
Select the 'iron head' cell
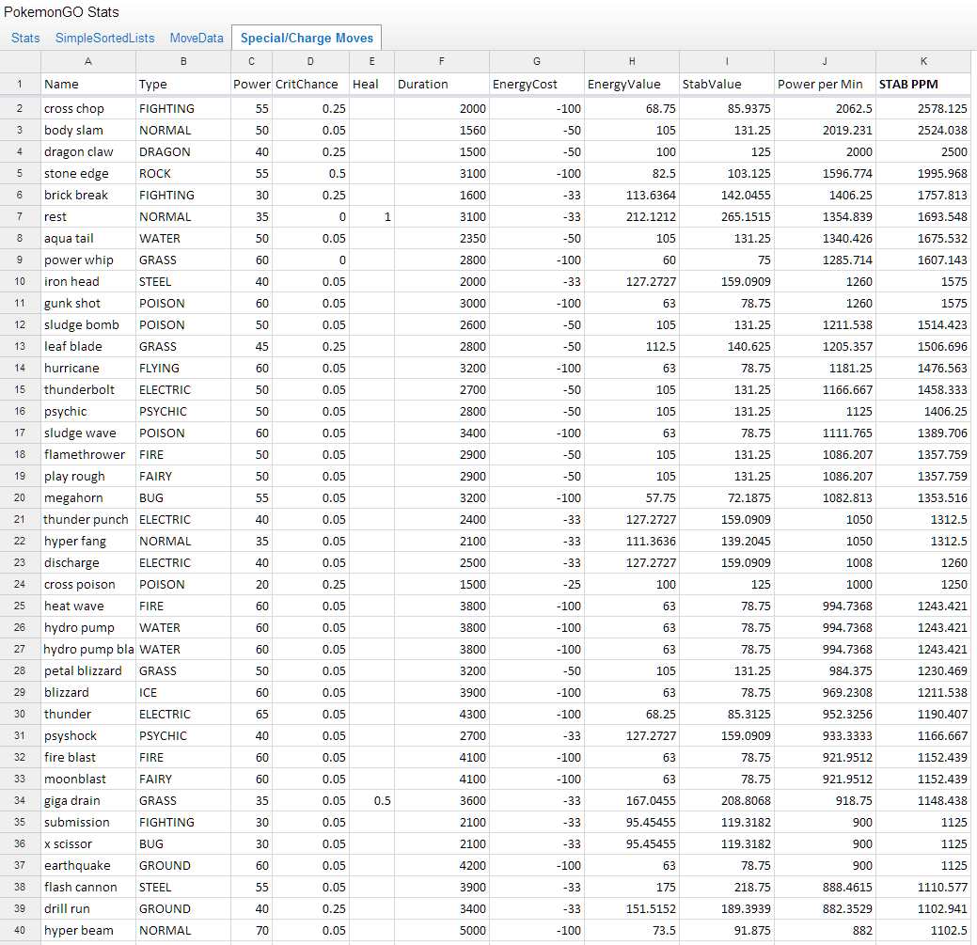point(87,281)
